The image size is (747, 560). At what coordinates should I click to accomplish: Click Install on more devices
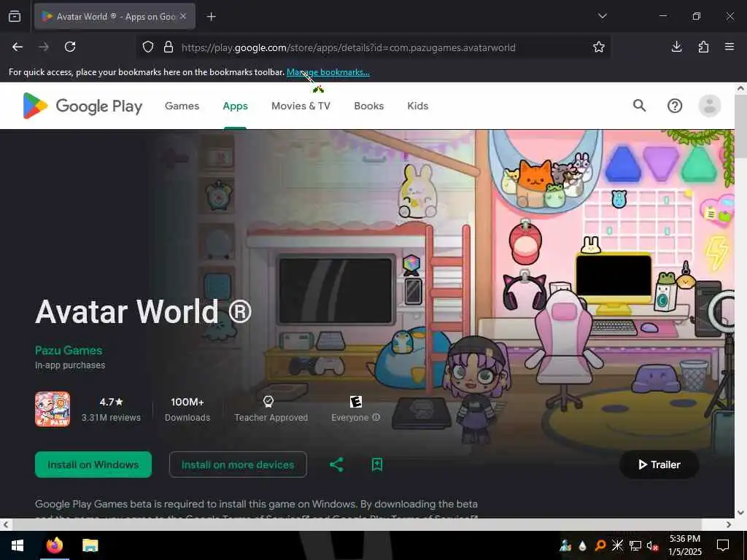238,464
